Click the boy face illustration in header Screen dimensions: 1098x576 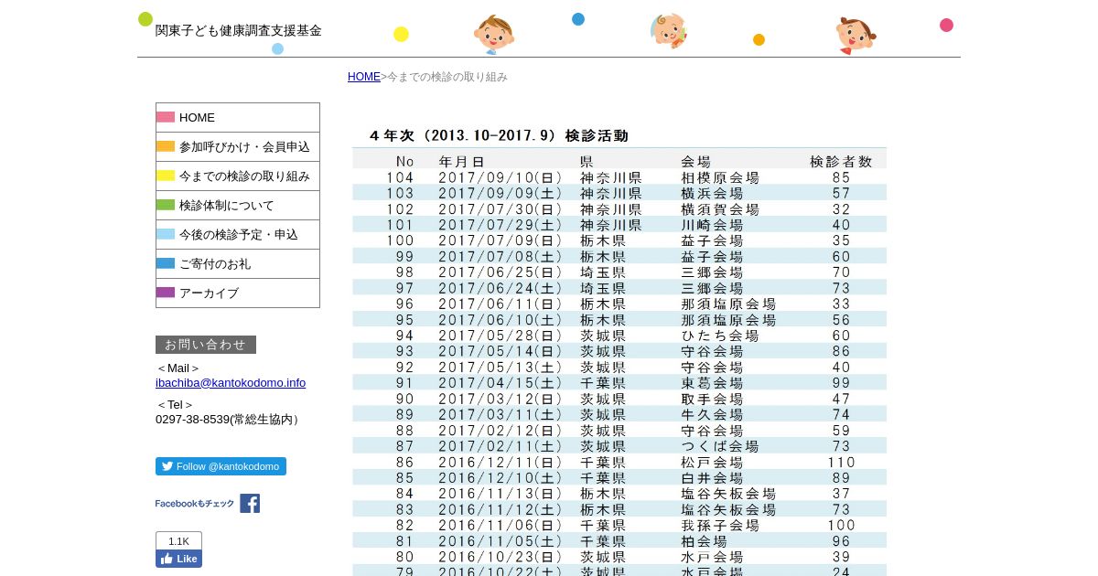[494, 35]
